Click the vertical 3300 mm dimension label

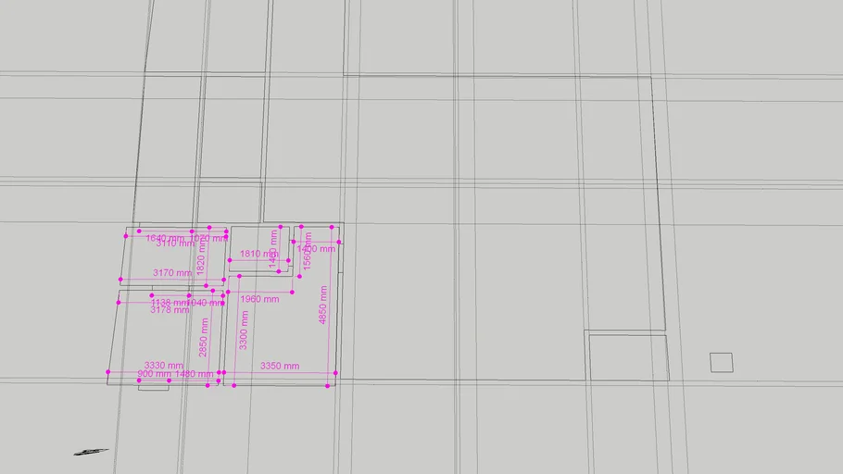244,331
